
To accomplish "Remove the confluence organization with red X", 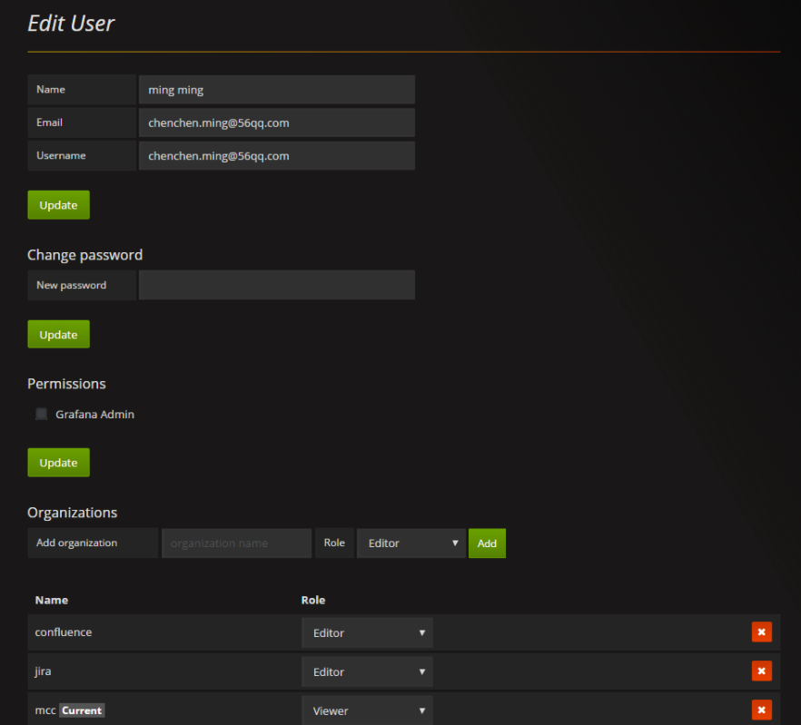I will point(761,632).
